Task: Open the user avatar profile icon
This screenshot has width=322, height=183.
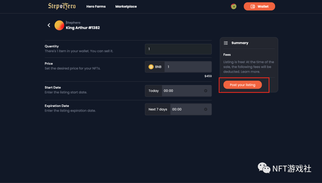Action: pyautogui.click(x=233, y=6)
